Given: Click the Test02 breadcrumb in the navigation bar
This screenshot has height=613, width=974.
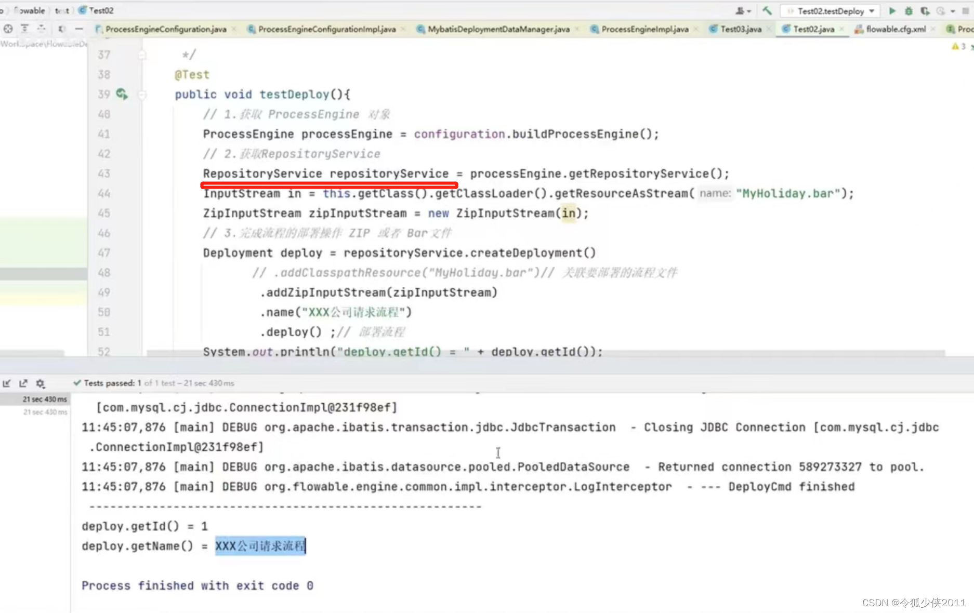Looking at the screenshot, I should point(96,10).
